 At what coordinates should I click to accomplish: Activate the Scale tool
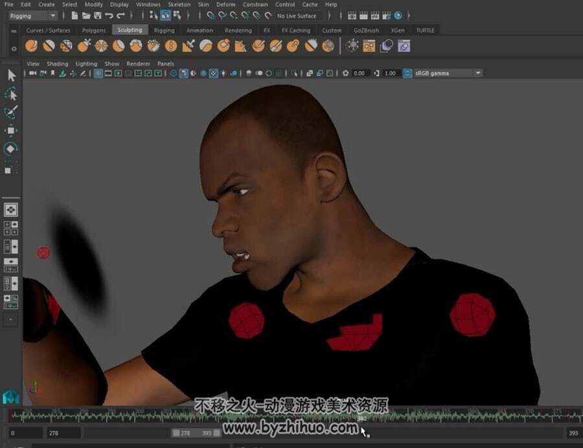coord(11,167)
